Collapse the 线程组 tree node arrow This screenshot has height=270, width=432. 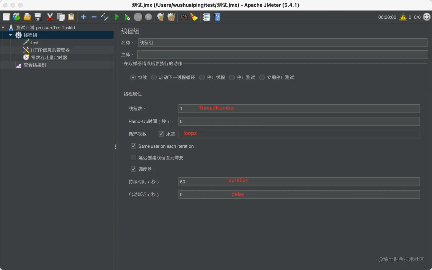(11, 35)
